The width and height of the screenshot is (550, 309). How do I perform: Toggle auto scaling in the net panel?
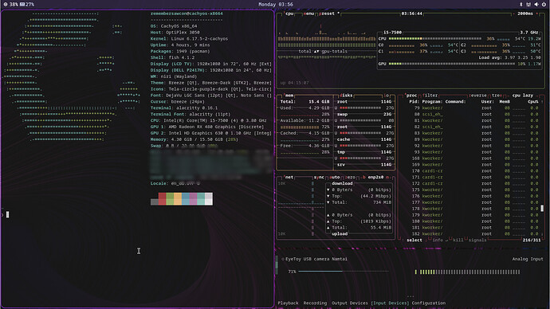point(335,178)
